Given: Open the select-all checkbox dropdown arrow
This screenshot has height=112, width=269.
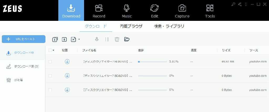Looking at the screenshot, I should [54, 50].
